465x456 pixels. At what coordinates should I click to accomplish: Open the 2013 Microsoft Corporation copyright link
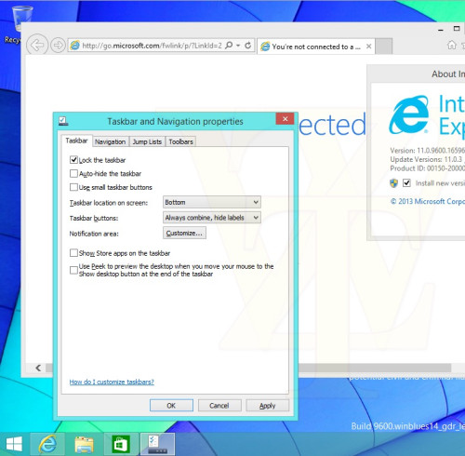(x=428, y=201)
